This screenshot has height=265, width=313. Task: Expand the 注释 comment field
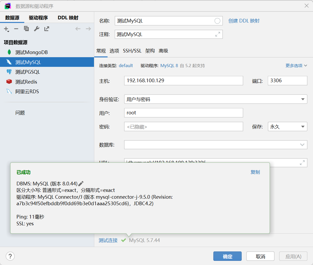218,34
